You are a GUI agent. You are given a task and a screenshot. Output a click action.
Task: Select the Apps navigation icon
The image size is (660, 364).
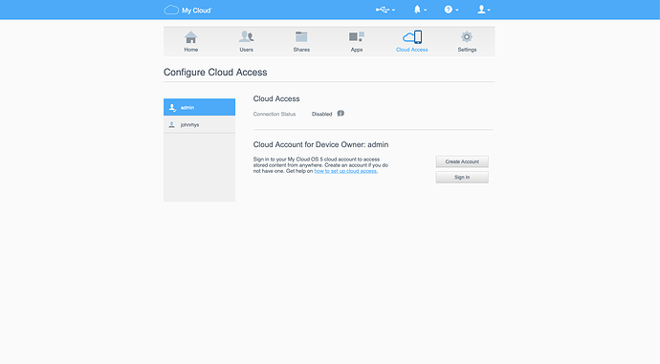(357, 36)
